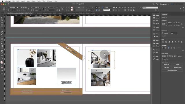Click the share icon in the title bar
Viewport: 185px width, 104px height.
(157, 4)
